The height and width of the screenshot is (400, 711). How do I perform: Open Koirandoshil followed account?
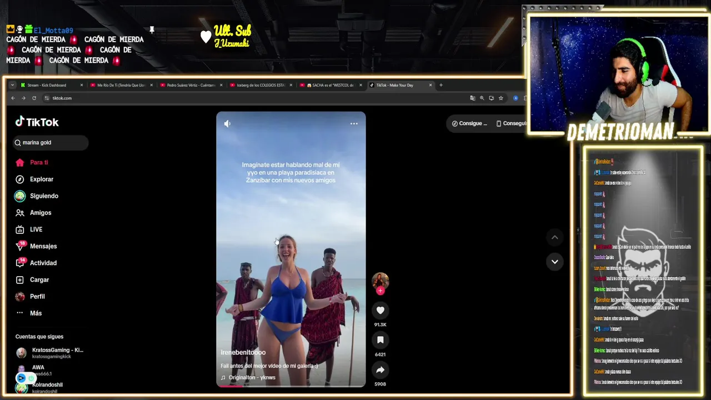click(39, 387)
